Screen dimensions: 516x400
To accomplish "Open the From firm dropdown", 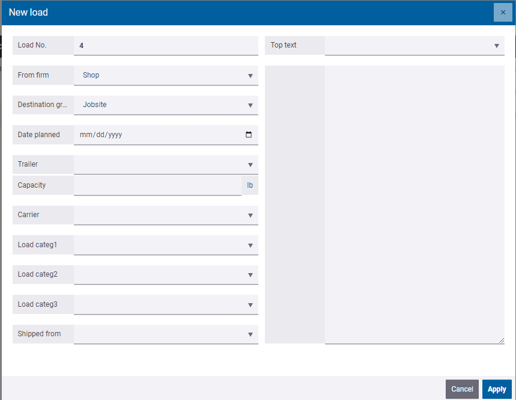I will 166,75.
